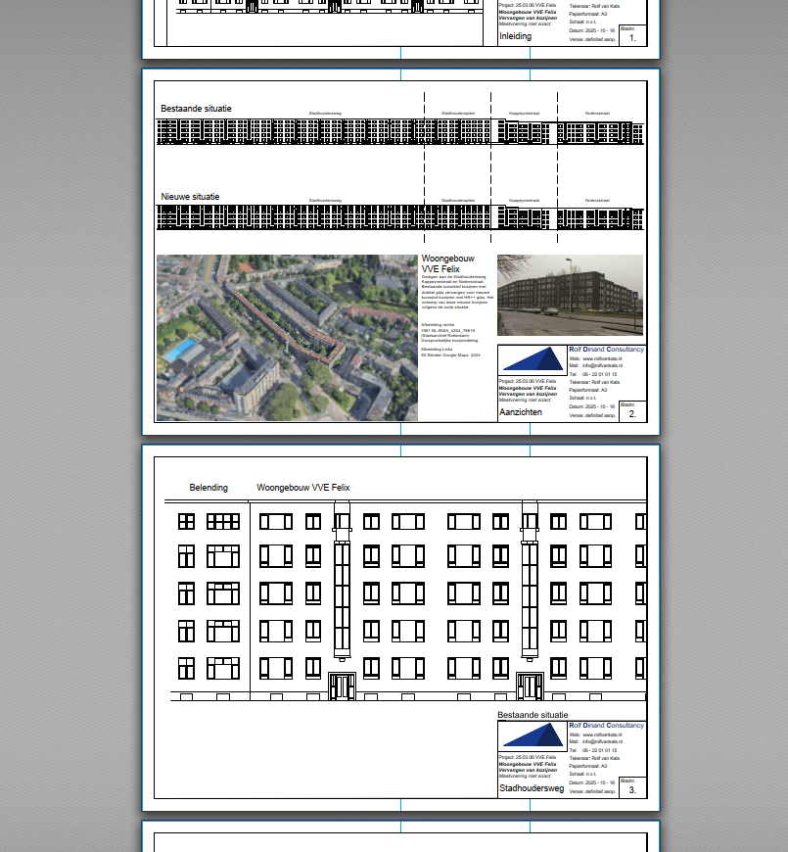
Task: Click sheet number '2.' in the title block
Action: click(x=632, y=414)
